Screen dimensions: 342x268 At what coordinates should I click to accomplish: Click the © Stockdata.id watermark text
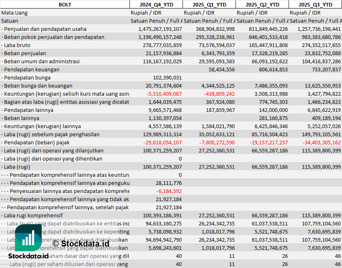80,244
